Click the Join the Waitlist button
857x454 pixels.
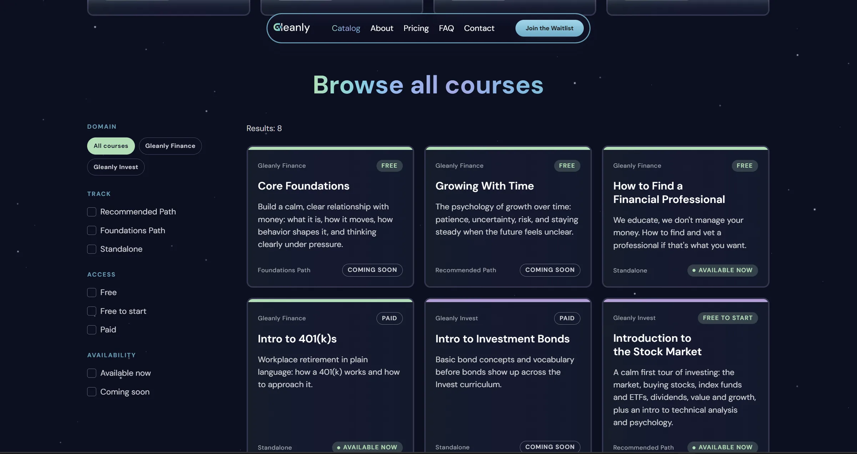549,28
